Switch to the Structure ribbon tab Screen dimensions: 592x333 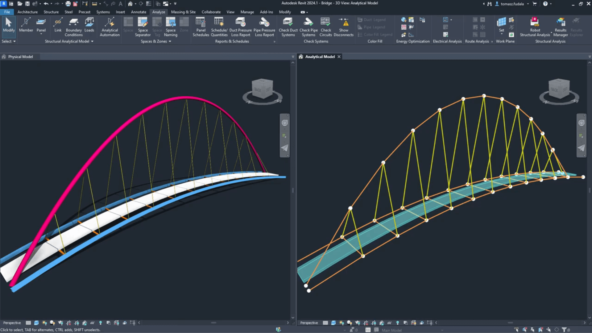tap(51, 12)
